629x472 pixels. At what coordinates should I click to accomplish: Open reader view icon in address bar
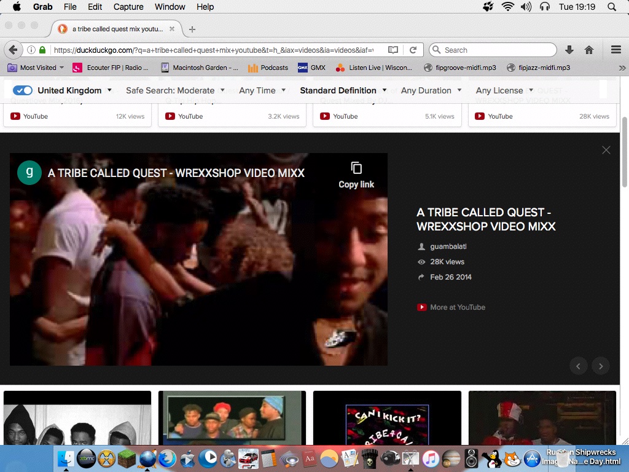tap(393, 50)
